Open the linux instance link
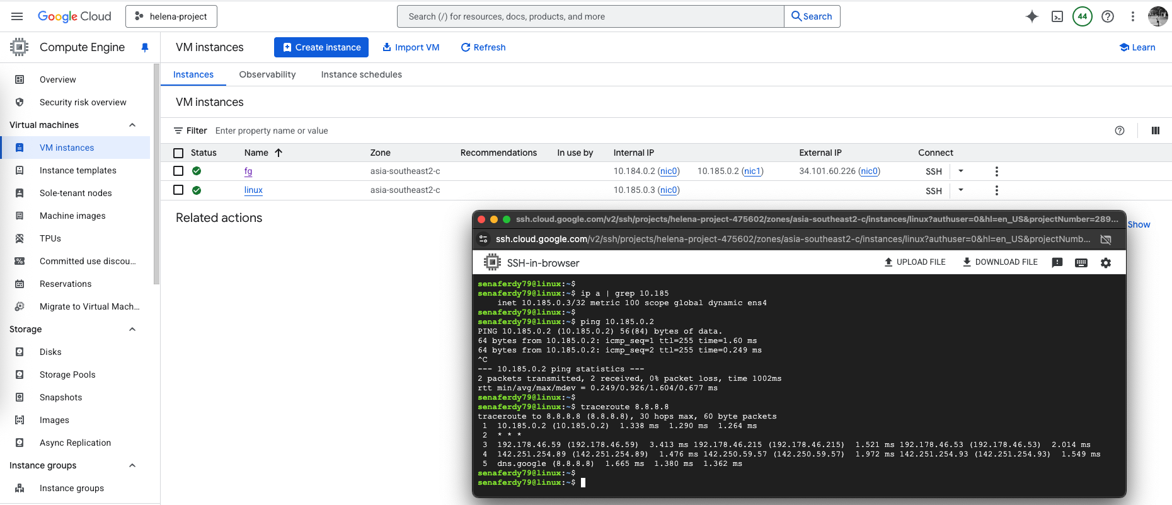Screen dimensions: 1172x505 253,190
